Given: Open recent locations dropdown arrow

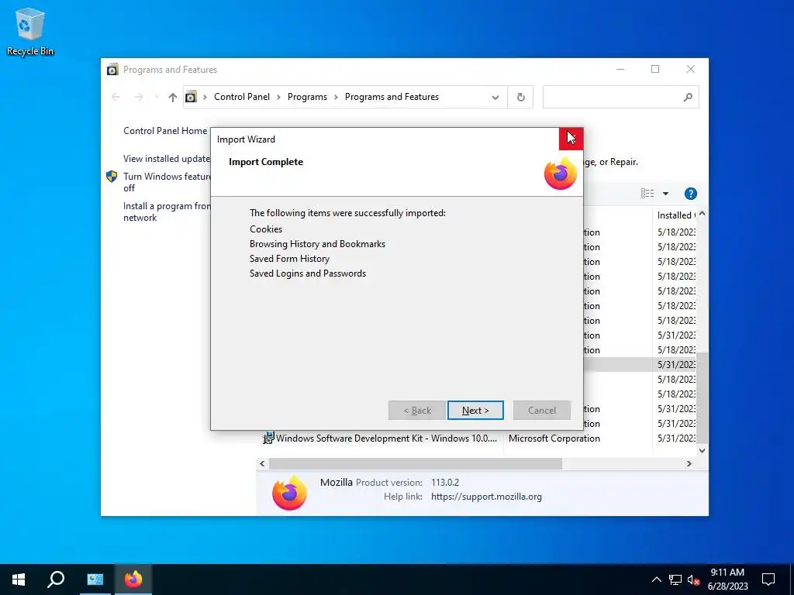Looking at the screenshot, I should 157,97.
